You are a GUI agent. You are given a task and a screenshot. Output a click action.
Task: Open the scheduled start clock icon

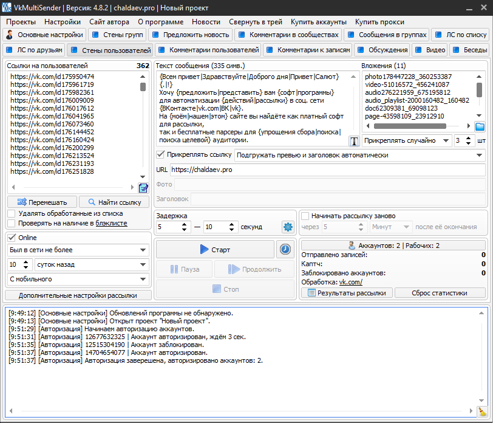[x=284, y=249]
